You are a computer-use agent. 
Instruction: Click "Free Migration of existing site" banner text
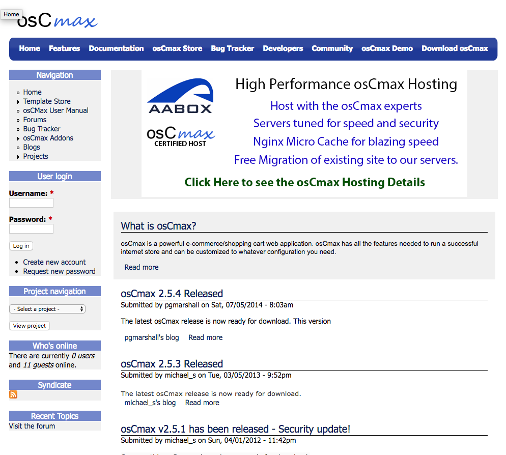click(346, 160)
